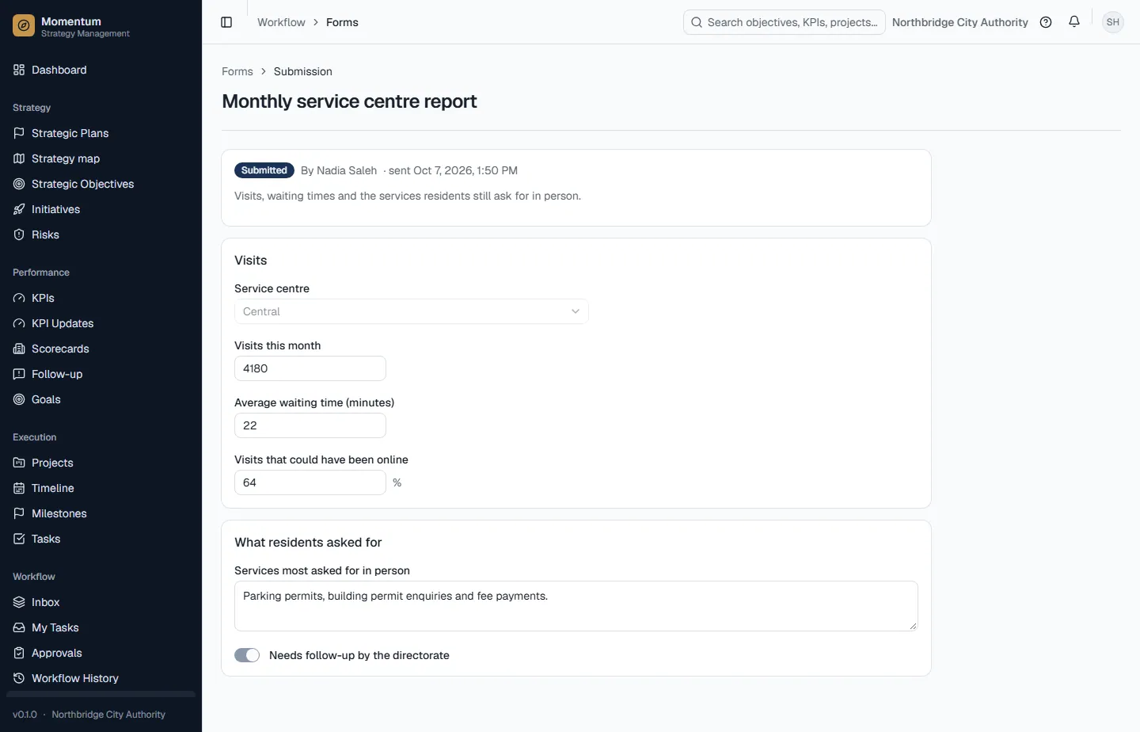Click the Services most asked for text area
Viewport: 1140px width, 732px height.
[576, 606]
